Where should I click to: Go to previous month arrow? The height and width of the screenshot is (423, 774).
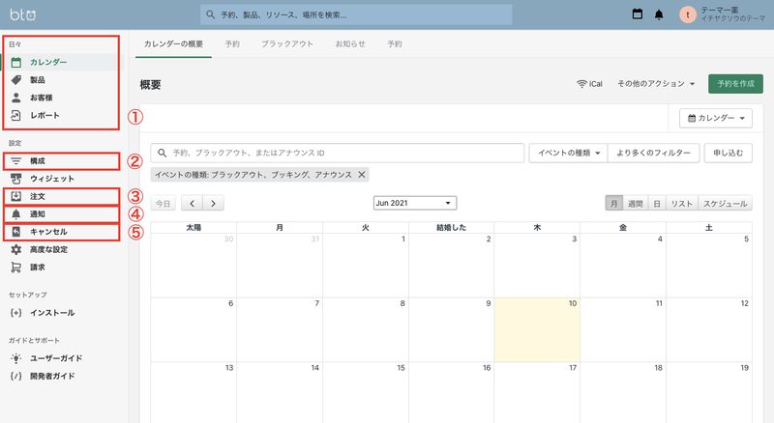(192, 203)
